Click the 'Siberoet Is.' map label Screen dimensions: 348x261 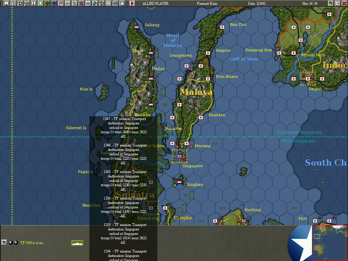point(76,128)
